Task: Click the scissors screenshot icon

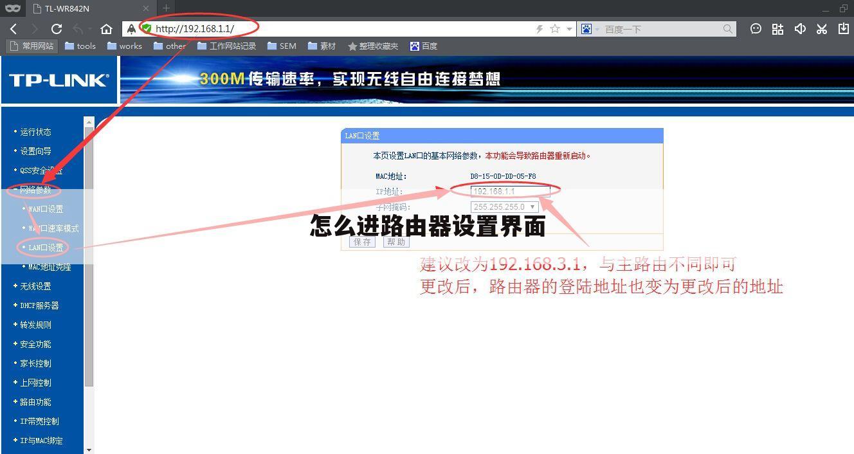Action: tap(822, 29)
